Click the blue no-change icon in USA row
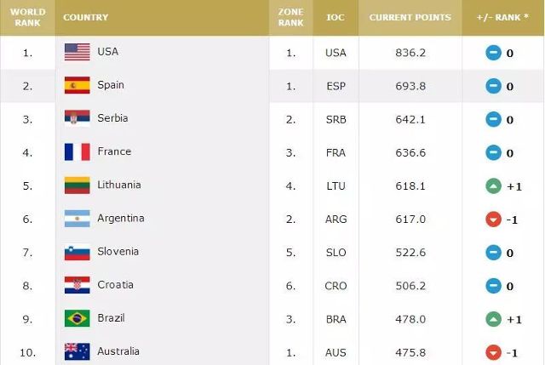This screenshot has height=365, width=545. point(493,53)
